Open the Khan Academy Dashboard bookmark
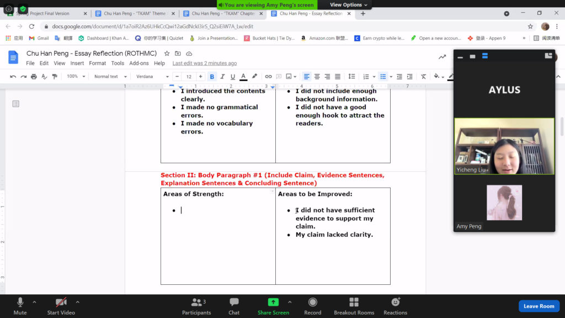 coord(104,38)
